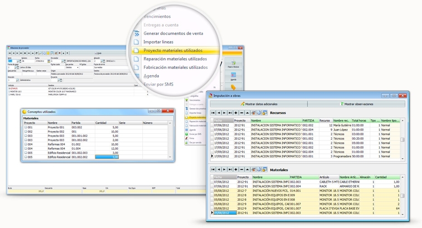Go to last record in Albaranes toolbar
The width and height of the screenshot is (422, 228).
point(21,53)
